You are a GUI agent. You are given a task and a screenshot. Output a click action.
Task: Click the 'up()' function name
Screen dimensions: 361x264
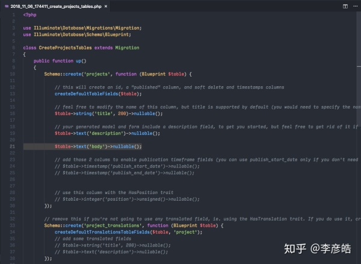point(81,61)
